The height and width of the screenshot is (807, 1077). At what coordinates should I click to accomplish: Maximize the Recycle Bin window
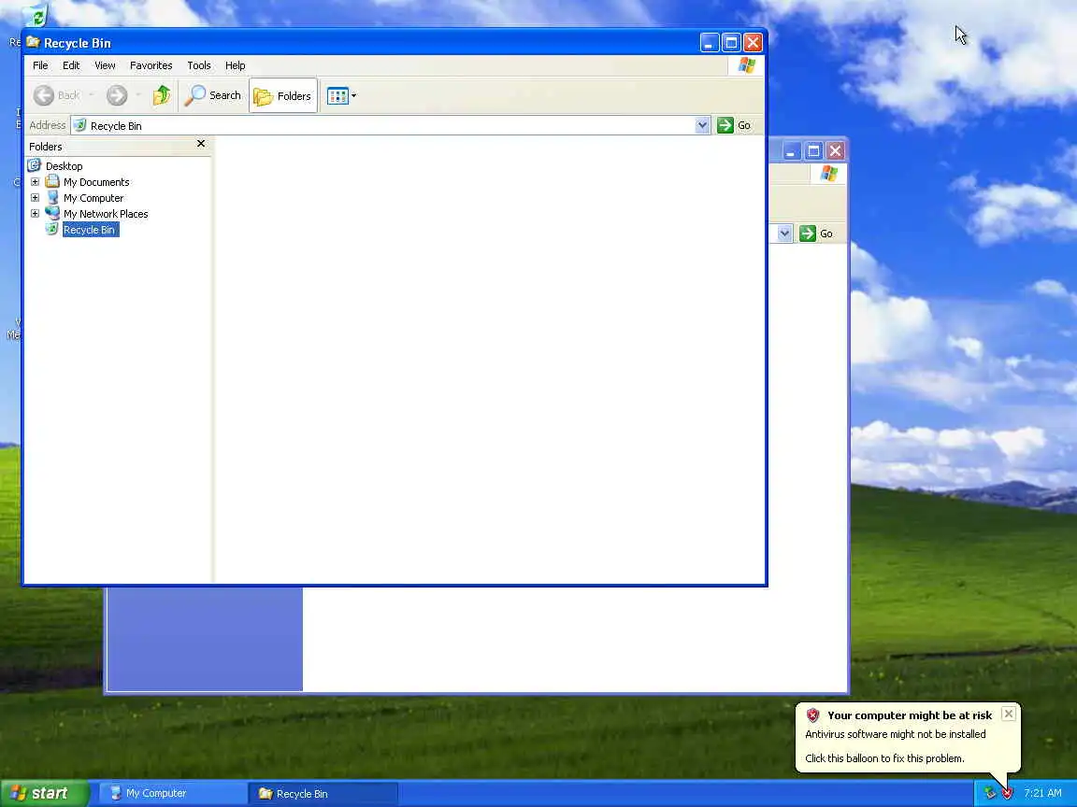(731, 43)
